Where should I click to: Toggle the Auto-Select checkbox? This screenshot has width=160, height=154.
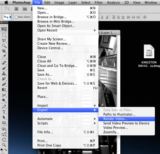point(16,17)
